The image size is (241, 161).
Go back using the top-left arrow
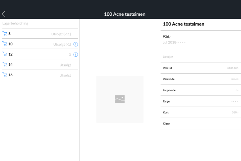point(4,14)
